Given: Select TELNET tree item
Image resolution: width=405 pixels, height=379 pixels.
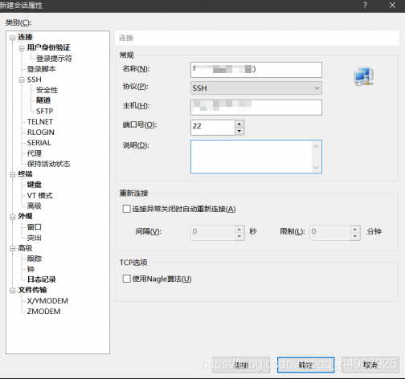Looking at the screenshot, I should pyautogui.click(x=40, y=122).
